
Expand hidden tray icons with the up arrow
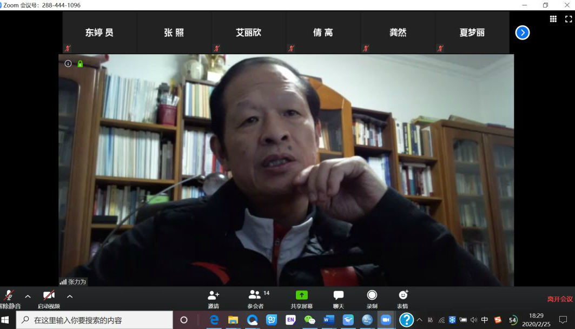[420, 319]
